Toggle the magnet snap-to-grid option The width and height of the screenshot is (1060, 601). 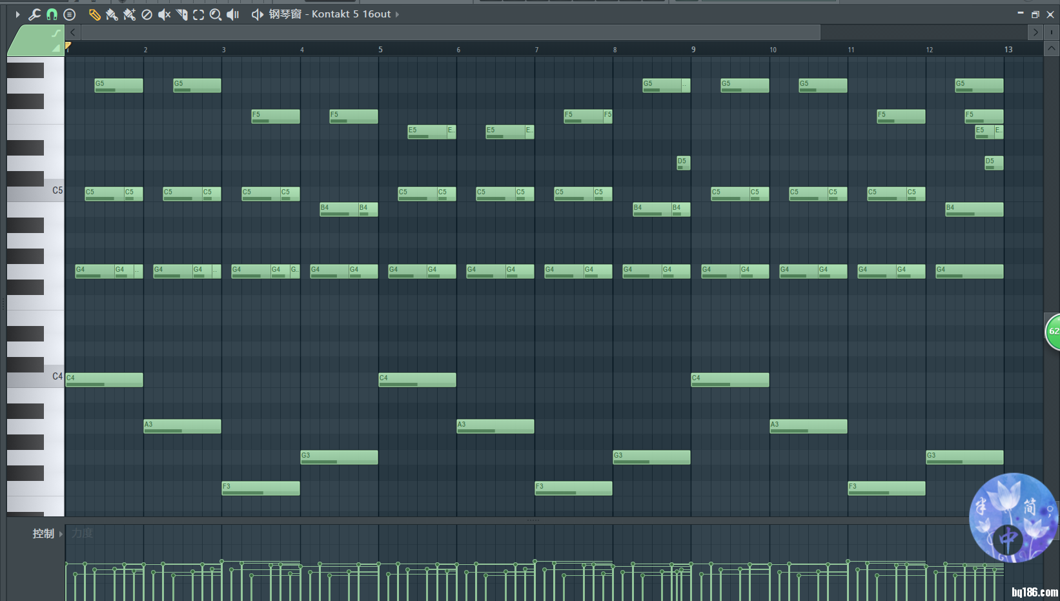[52, 14]
